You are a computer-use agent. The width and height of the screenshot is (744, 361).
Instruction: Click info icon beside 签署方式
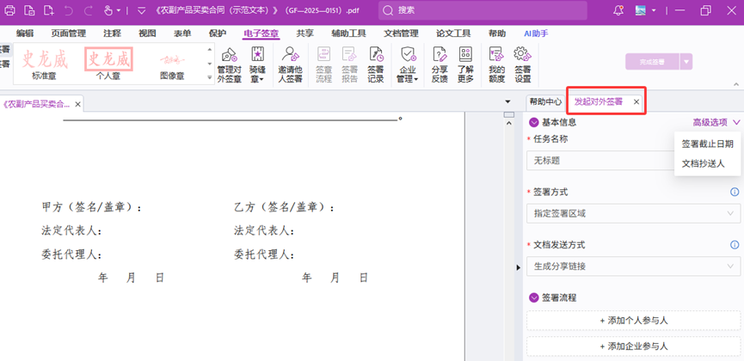(x=735, y=193)
